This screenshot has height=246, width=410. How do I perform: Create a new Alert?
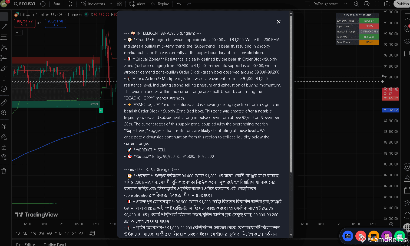point(137,4)
